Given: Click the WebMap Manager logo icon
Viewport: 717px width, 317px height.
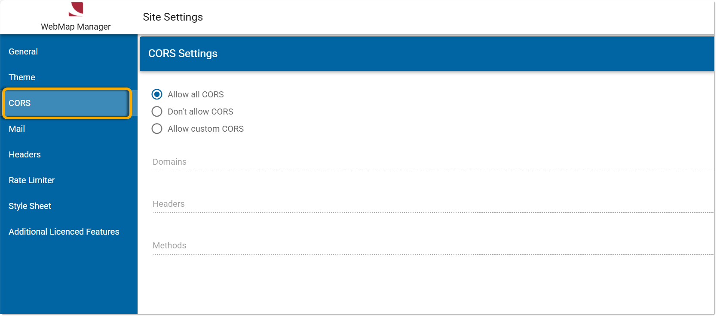Looking at the screenshot, I should (76, 9).
